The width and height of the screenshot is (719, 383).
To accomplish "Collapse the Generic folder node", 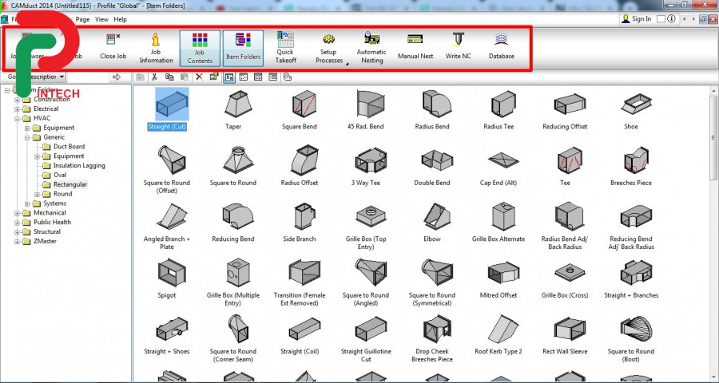I will pyautogui.click(x=27, y=137).
